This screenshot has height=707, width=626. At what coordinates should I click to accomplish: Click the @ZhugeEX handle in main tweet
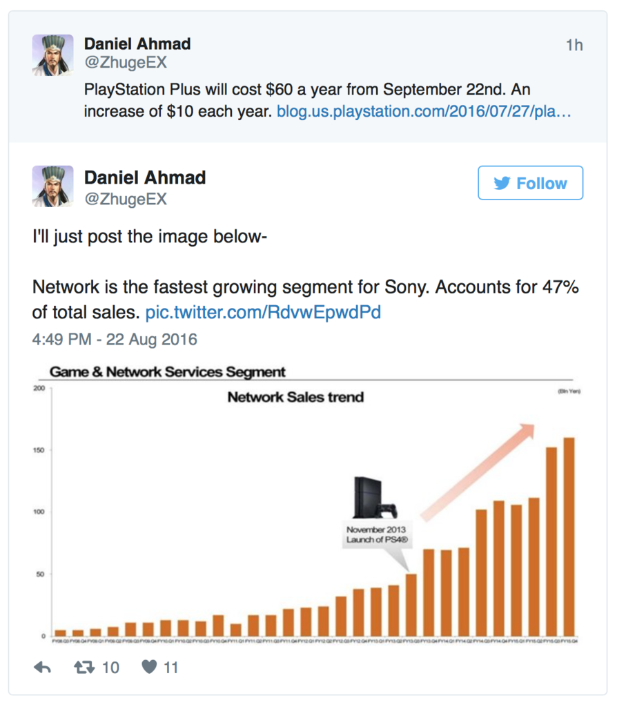click(126, 199)
